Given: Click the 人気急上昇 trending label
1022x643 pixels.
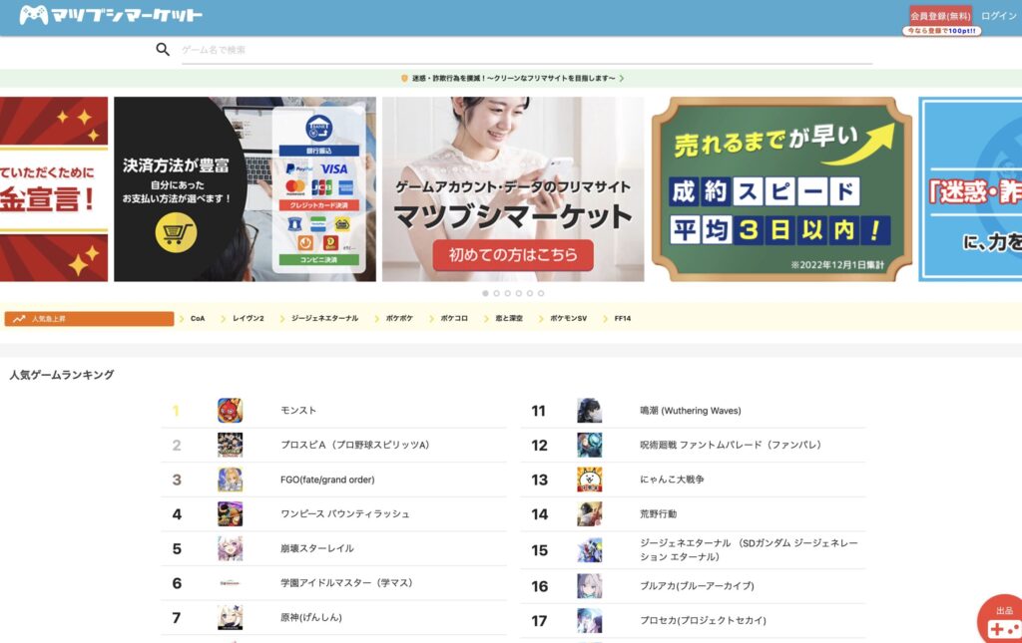Looking at the screenshot, I should point(89,319).
